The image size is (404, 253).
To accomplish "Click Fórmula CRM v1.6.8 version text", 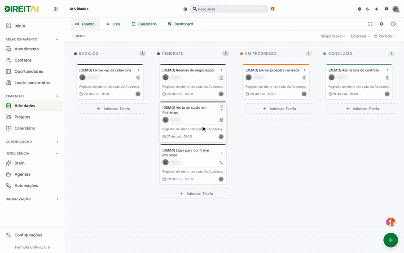I will coord(32,247).
